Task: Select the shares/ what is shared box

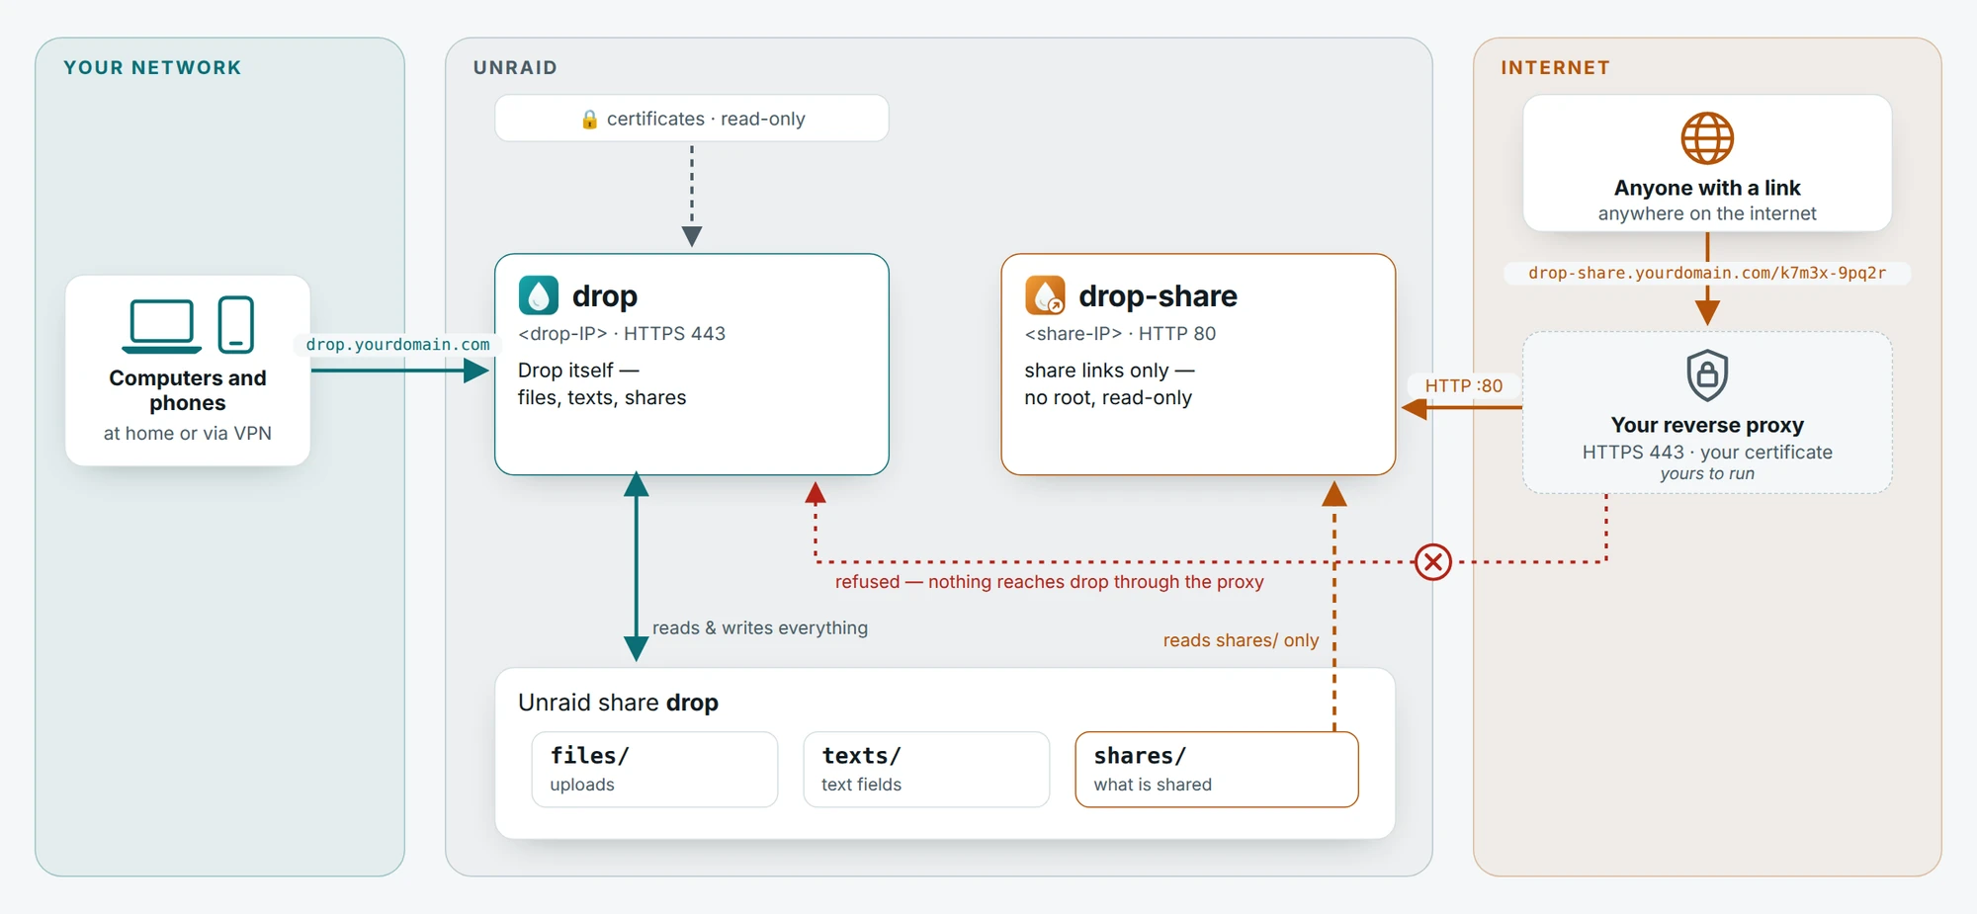Action: click(x=1217, y=770)
